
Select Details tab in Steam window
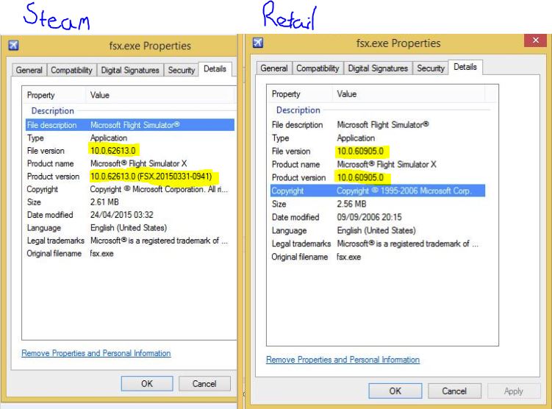215,68
